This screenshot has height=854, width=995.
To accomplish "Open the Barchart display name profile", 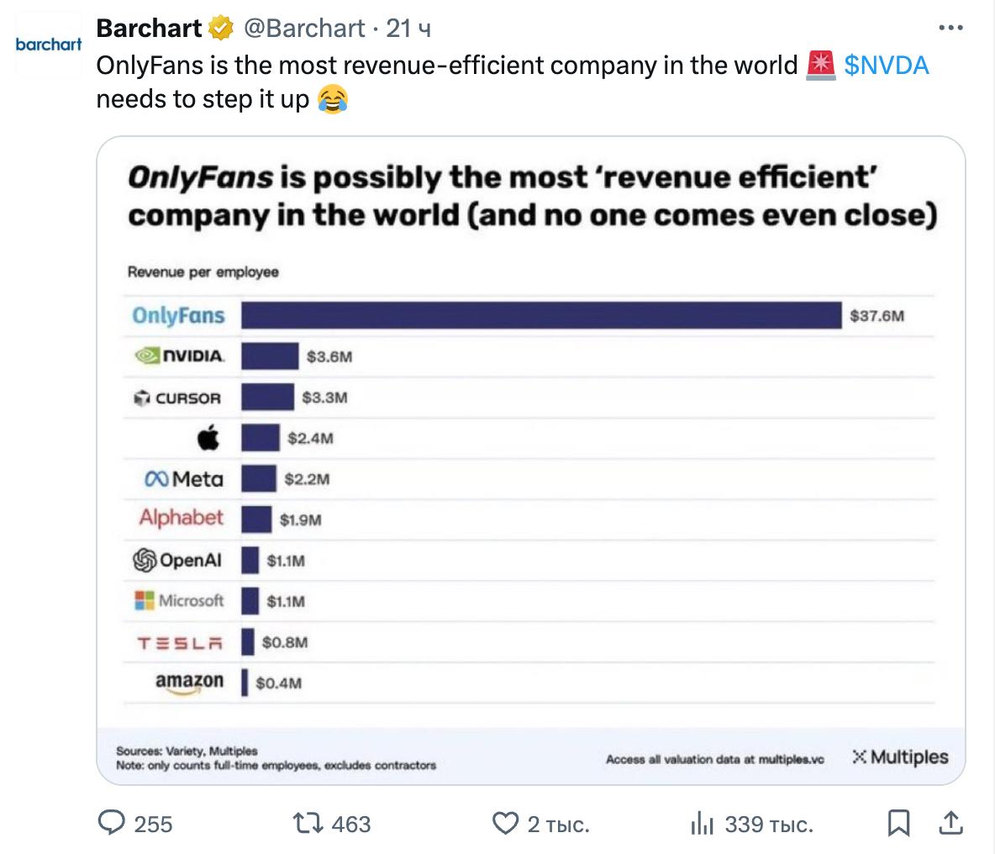I will 150,29.
